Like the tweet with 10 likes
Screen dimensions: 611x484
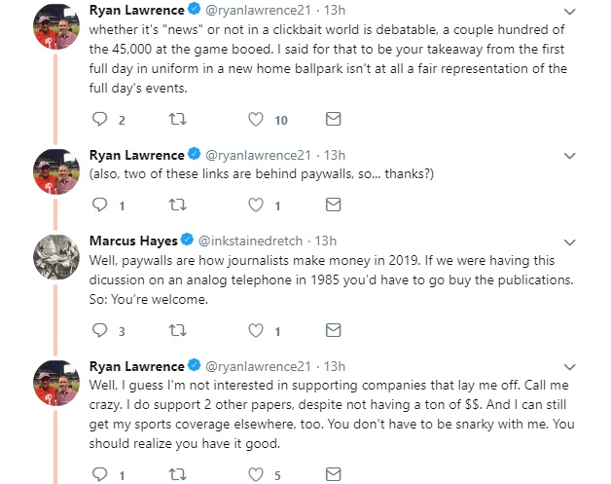coord(256,120)
